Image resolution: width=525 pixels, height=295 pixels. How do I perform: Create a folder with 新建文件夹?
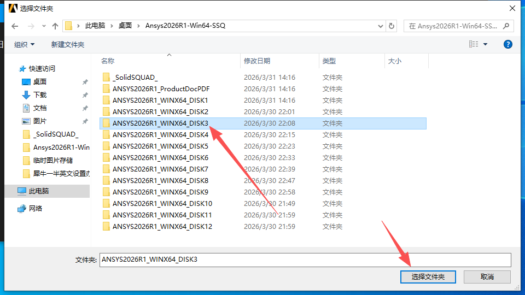(x=68, y=44)
